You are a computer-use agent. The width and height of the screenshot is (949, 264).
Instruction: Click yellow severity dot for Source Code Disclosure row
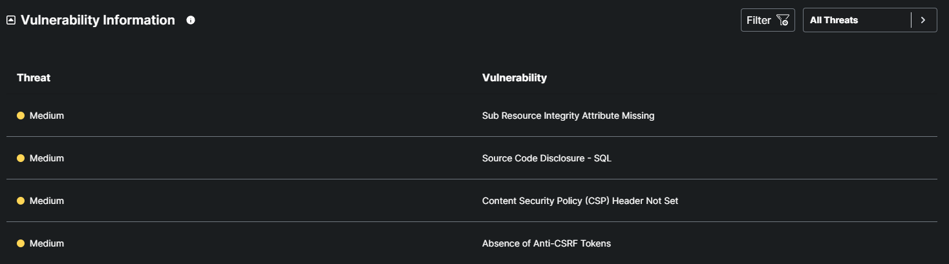(21, 158)
